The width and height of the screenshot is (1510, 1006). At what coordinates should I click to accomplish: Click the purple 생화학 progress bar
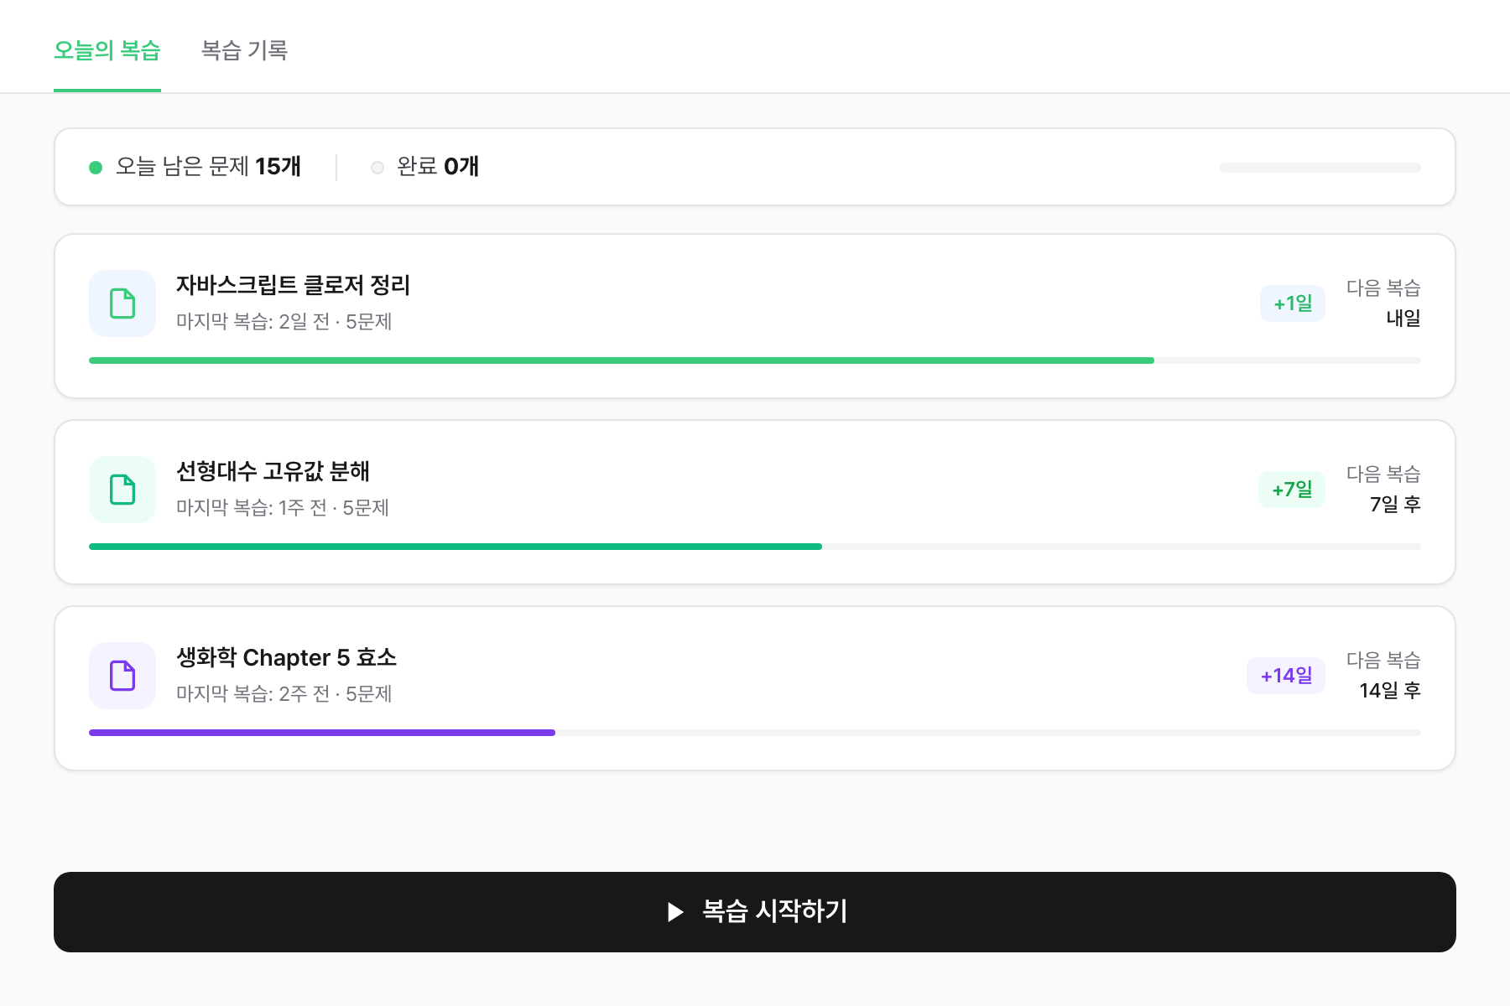tap(322, 733)
